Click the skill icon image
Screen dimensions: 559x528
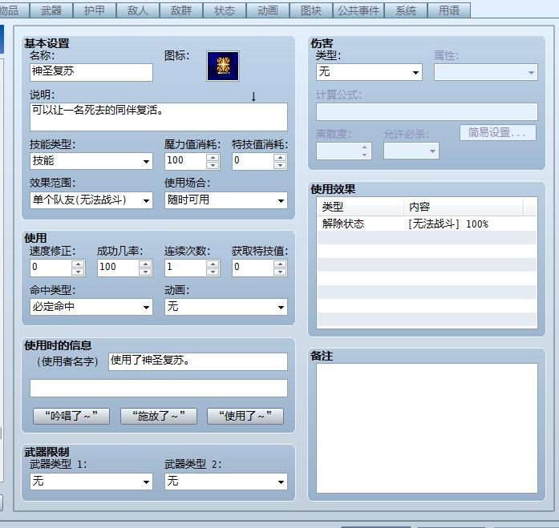[223, 67]
